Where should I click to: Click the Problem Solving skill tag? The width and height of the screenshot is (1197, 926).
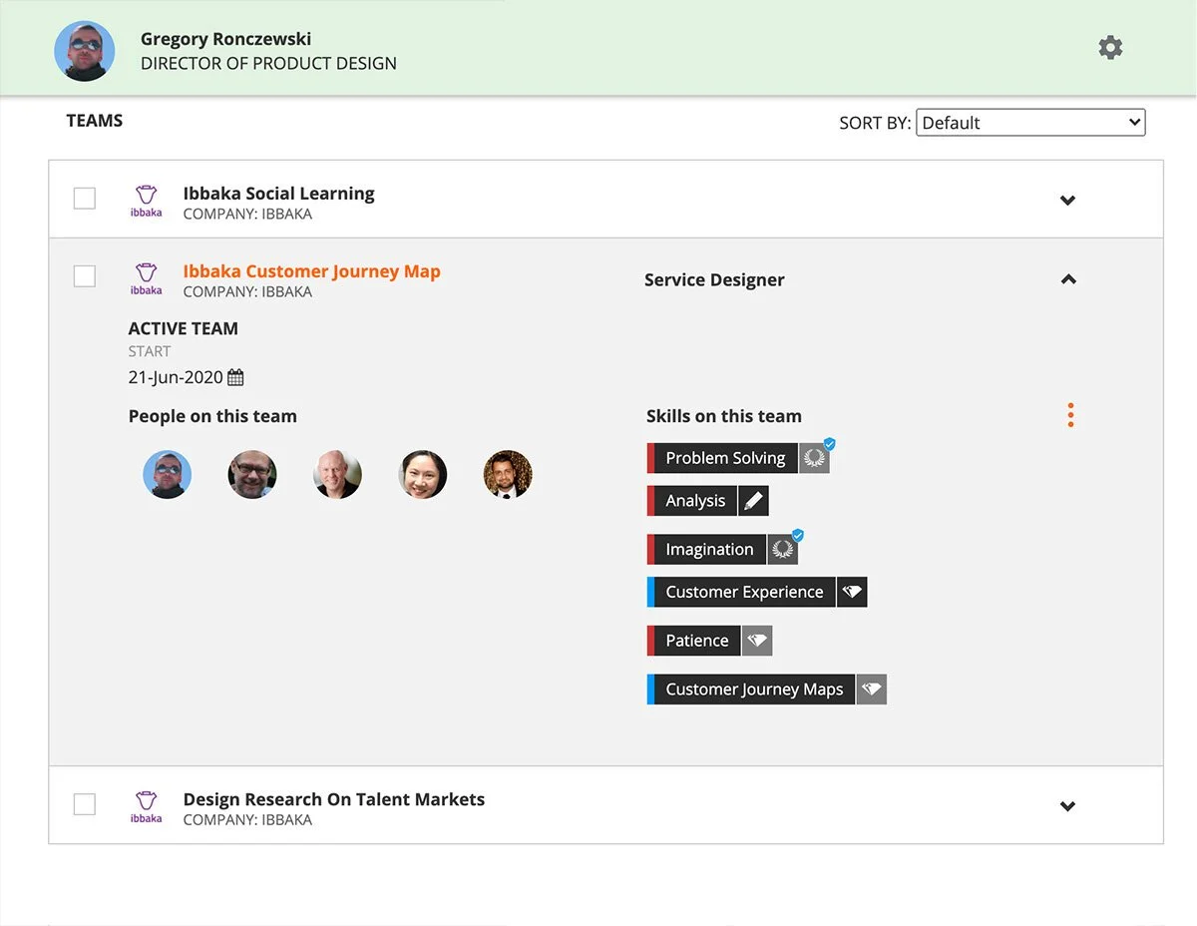click(722, 458)
